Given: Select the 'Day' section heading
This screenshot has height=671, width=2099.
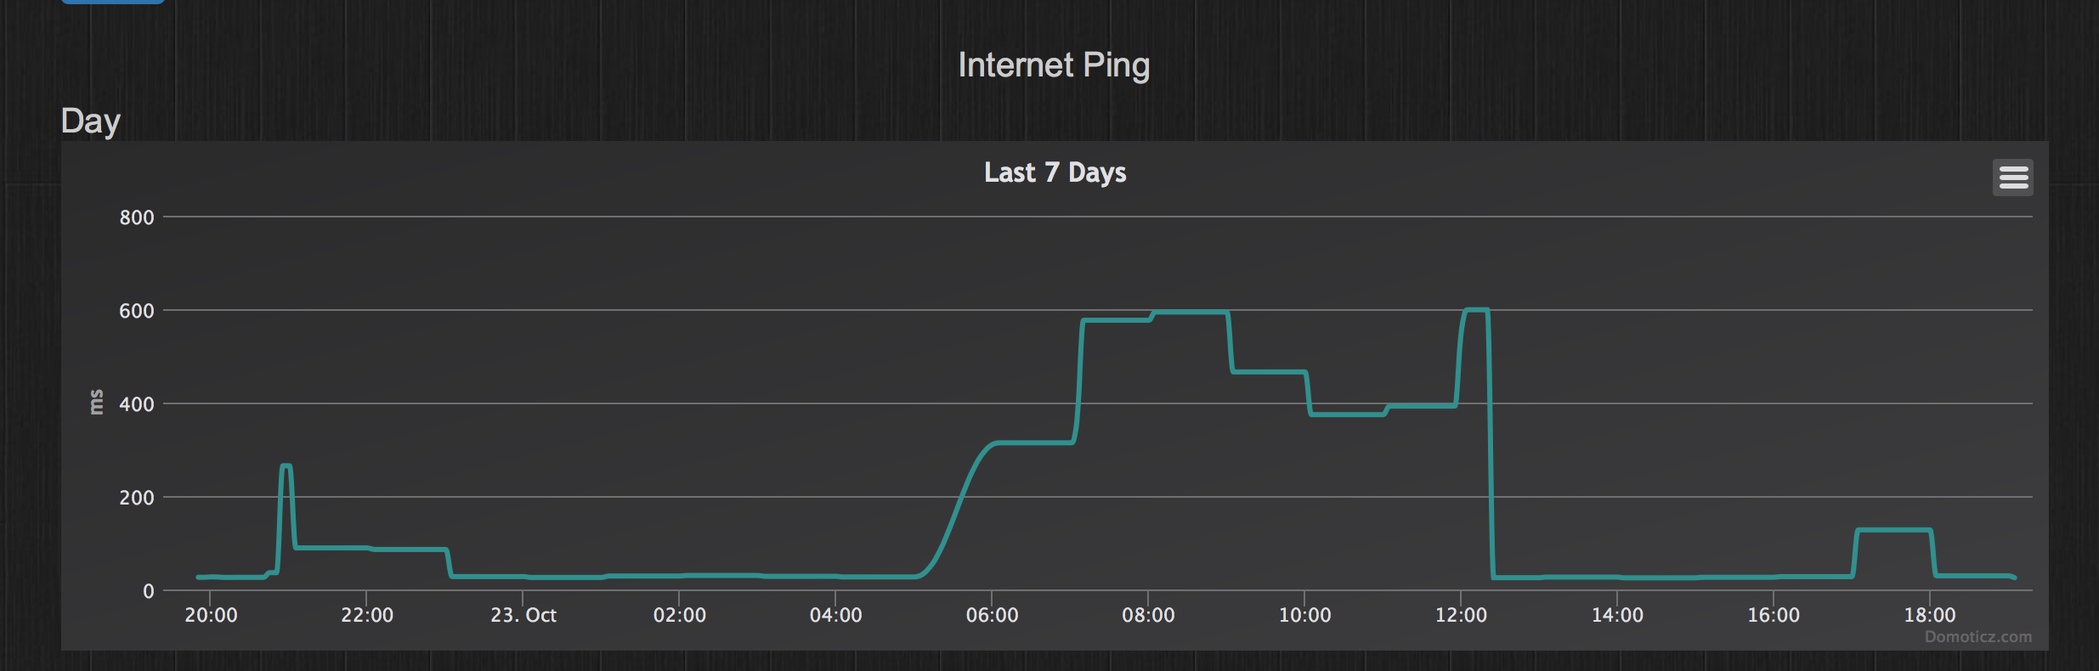Looking at the screenshot, I should point(91,121).
